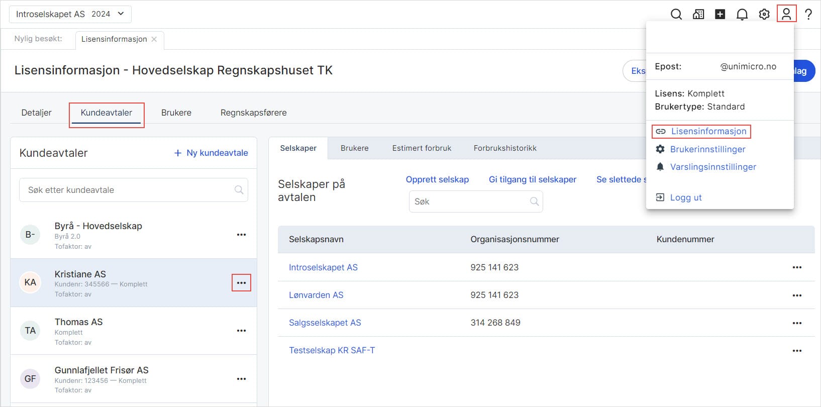Select Logg ut in user menu
The width and height of the screenshot is (821, 407).
[x=685, y=197]
